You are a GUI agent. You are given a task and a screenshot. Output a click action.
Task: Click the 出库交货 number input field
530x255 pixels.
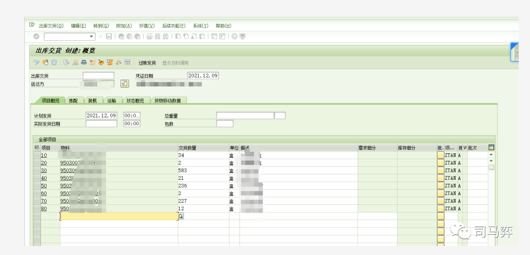click(x=98, y=76)
